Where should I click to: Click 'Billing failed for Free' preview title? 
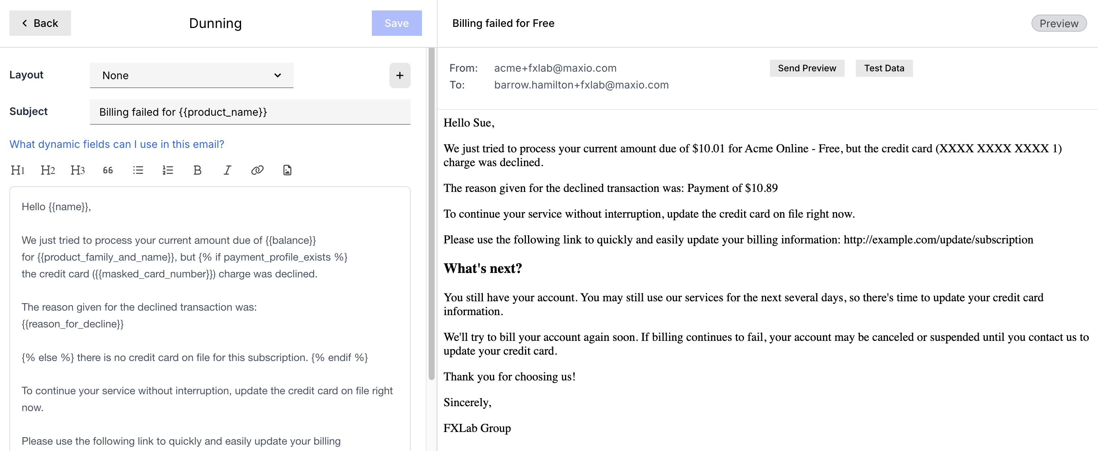503,24
